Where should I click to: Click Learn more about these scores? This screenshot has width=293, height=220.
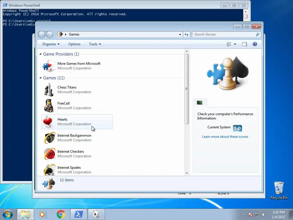225,137
